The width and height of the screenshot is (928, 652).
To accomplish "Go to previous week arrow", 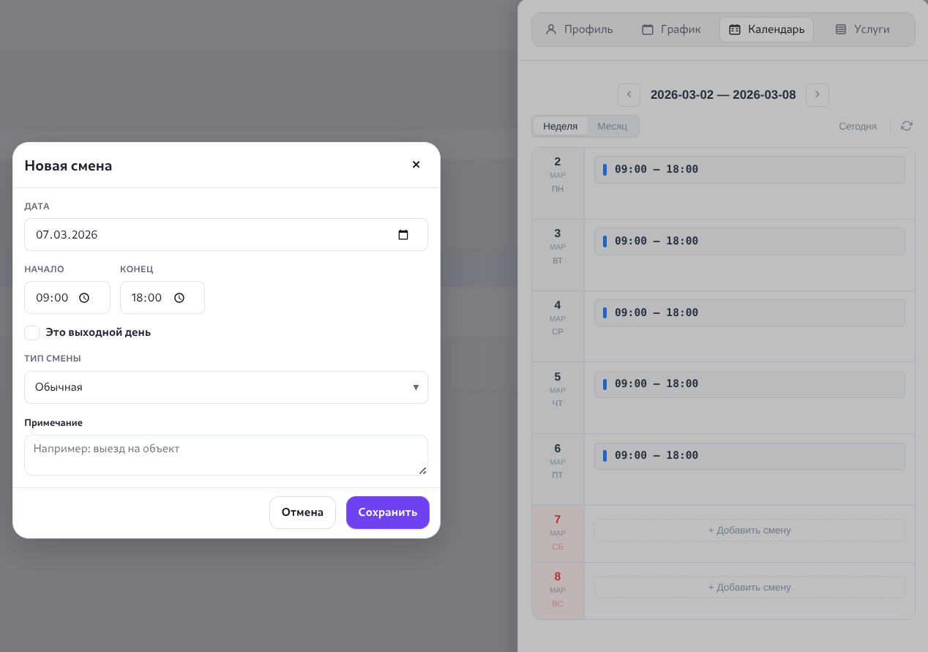I will click(629, 95).
